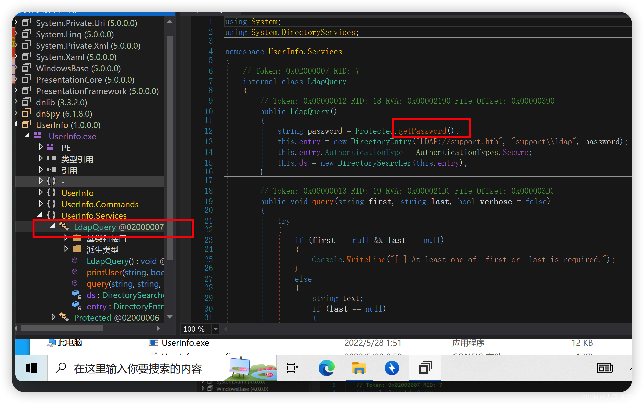Expand the UserInfo.Commands namespace

click(41, 204)
